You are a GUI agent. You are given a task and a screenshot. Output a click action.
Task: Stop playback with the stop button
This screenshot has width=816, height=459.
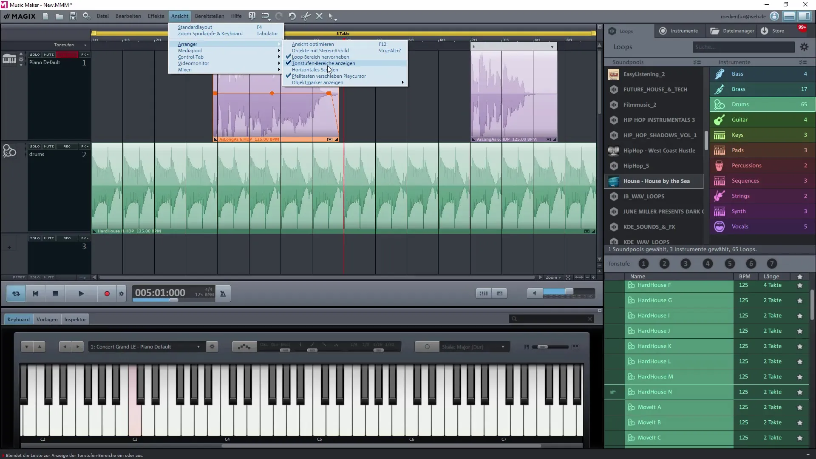[x=55, y=294]
